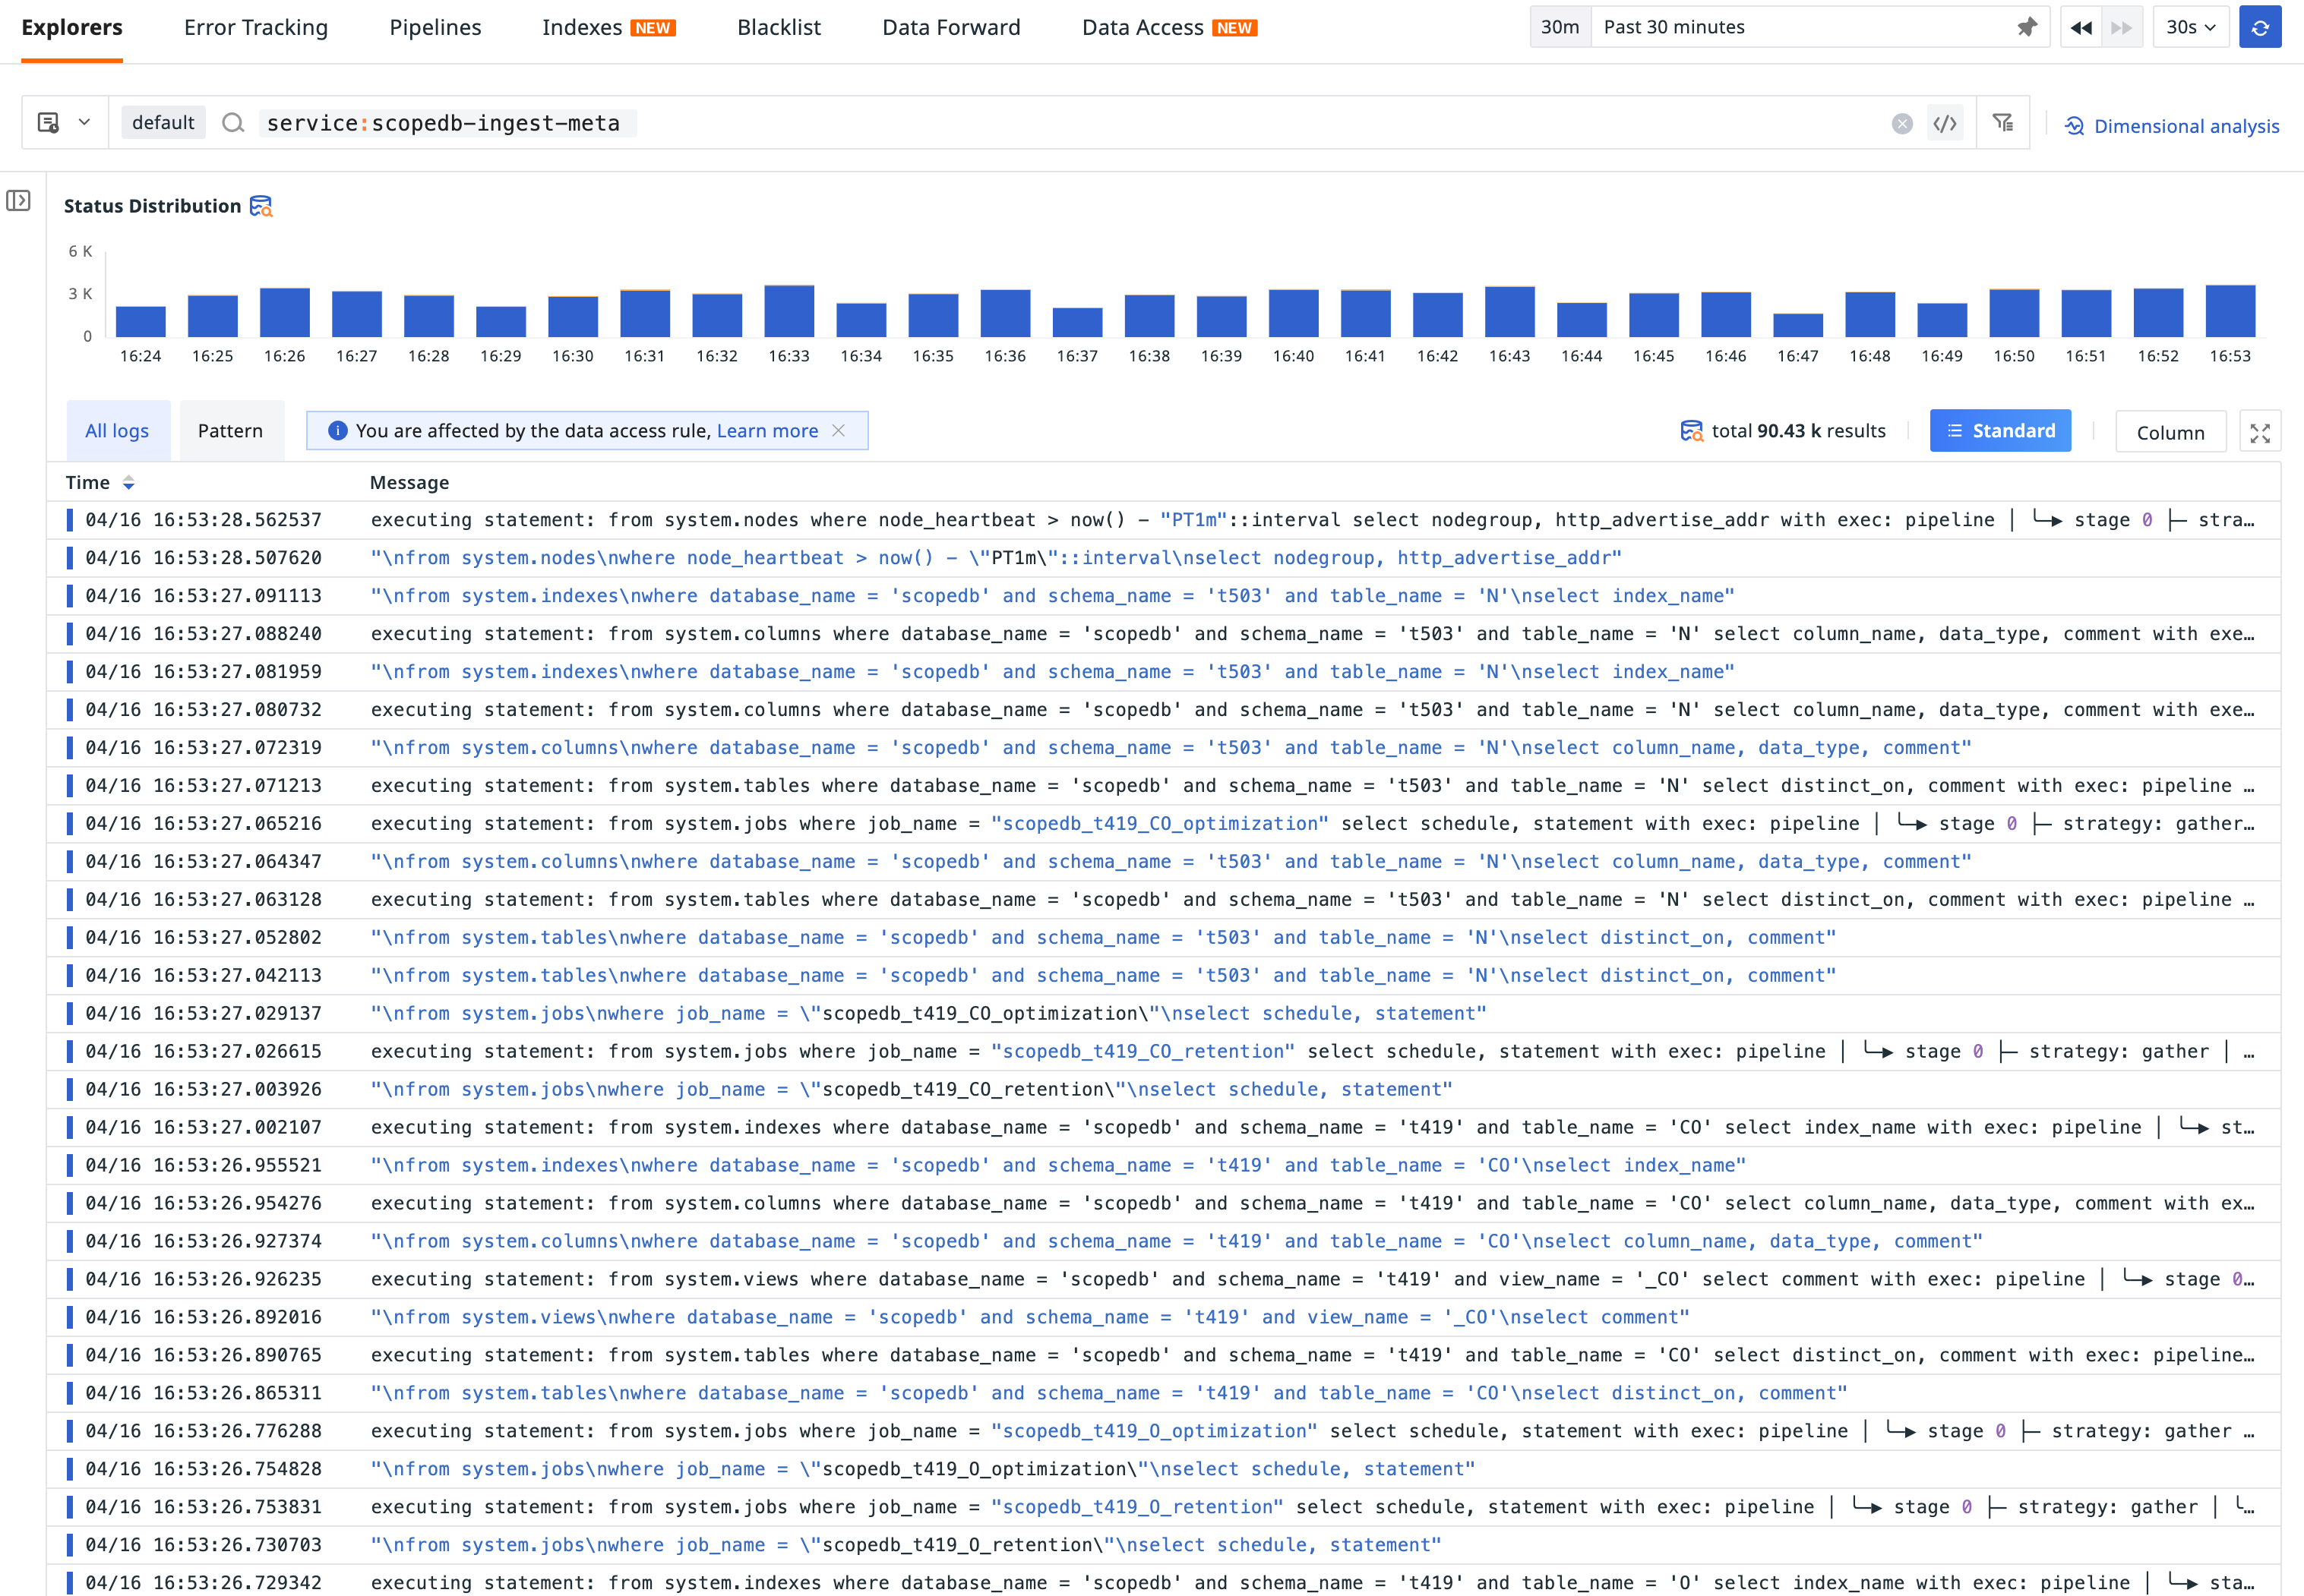Click the 30m time shortcut box

point(1560,27)
